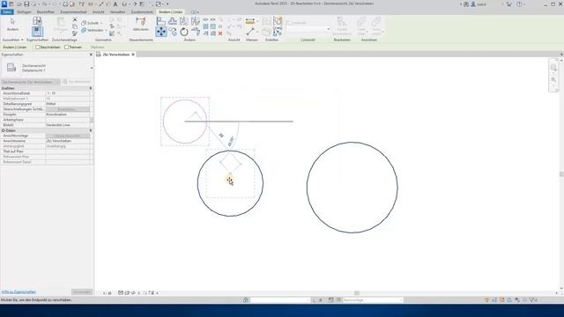Click the properties panel vertical scrollbar
Image resolution: width=564 pixels, height=317 pixels.
(92, 119)
